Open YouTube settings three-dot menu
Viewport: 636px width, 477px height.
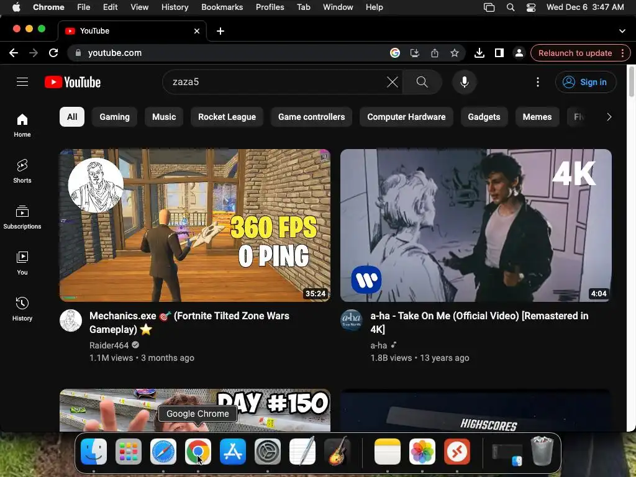pos(538,82)
